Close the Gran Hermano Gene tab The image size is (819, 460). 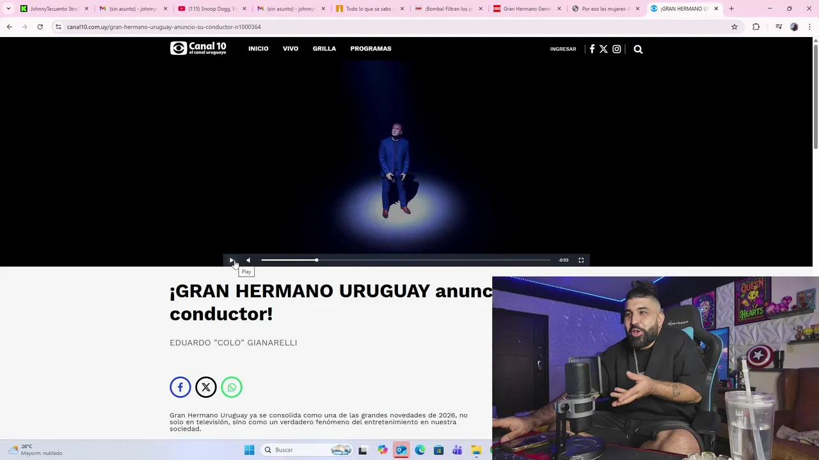pos(560,9)
